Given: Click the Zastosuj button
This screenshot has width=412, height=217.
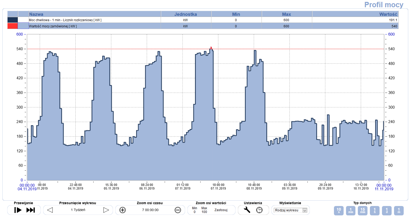Looking at the screenshot, I should click(221, 210).
